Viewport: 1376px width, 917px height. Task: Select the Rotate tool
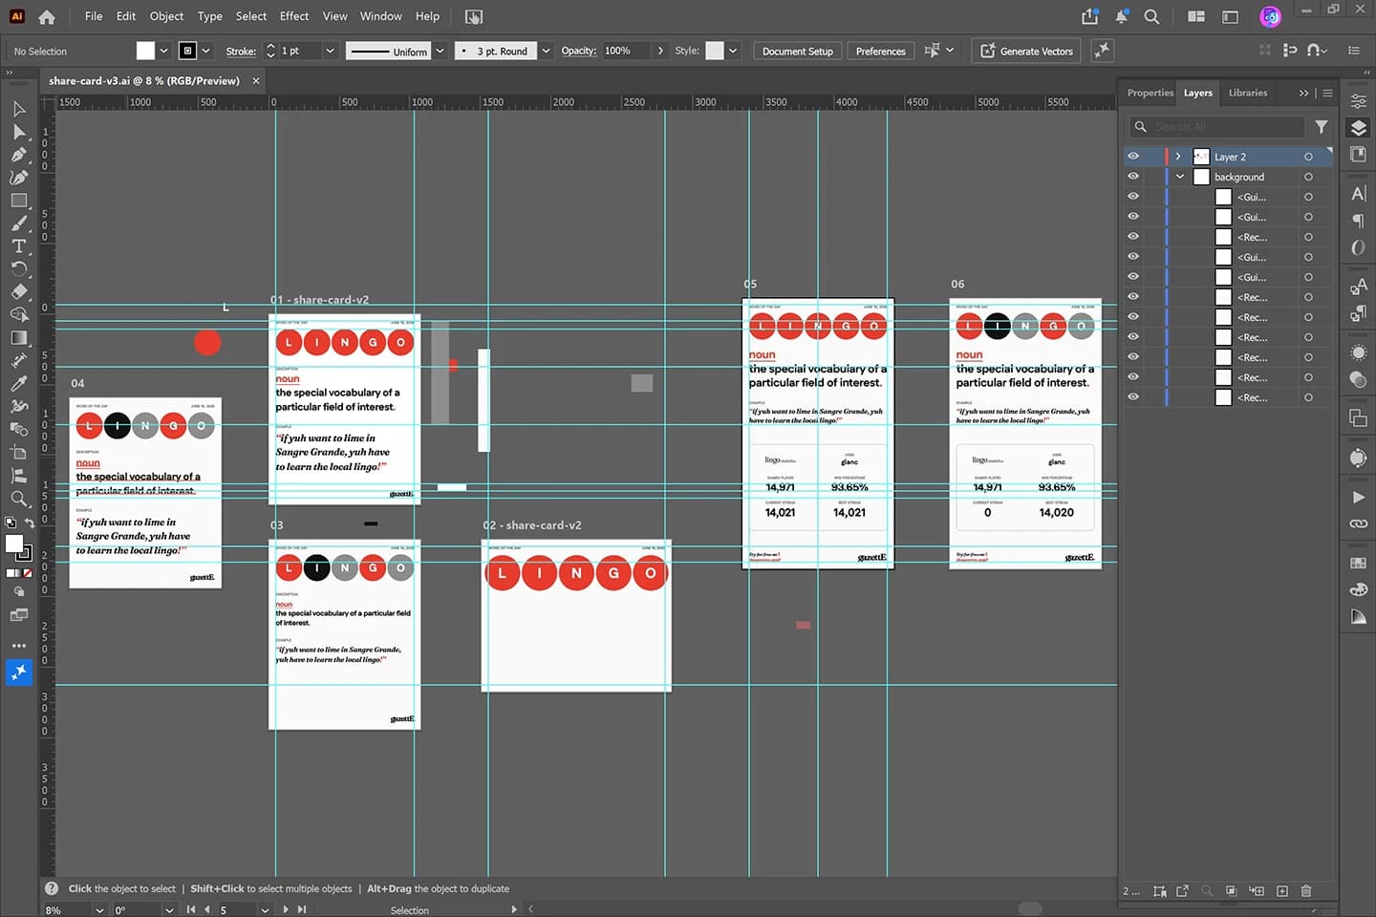pyautogui.click(x=18, y=269)
